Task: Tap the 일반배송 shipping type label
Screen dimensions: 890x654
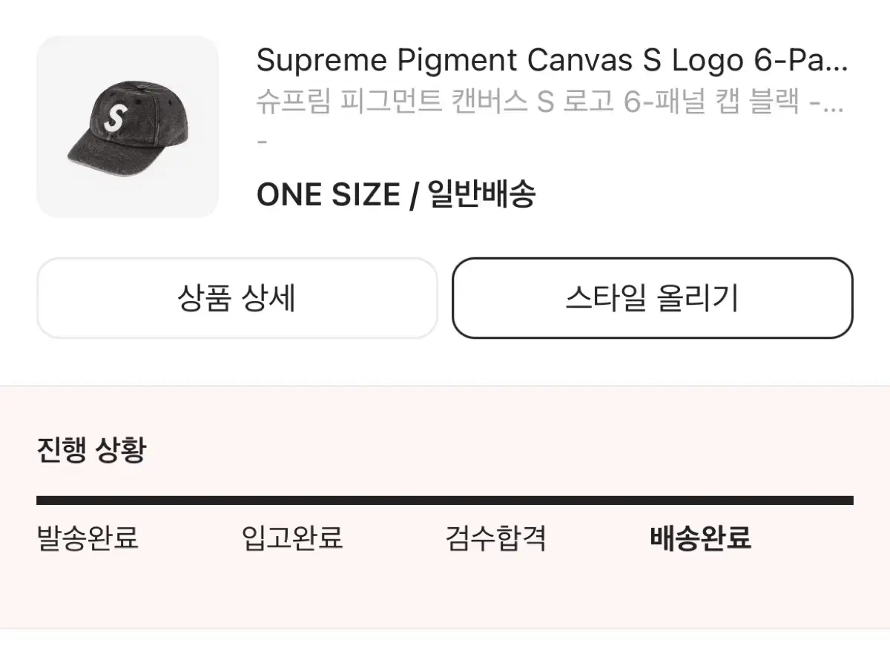Action: point(481,195)
